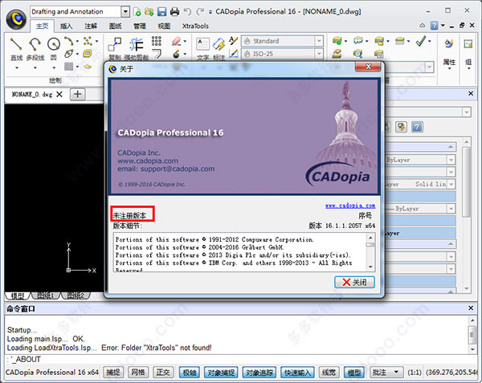The width and height of the screenshot is (482, 383).
Task: Open the ISO-25 dimension style dropdown
Action: tap(319, 54)
